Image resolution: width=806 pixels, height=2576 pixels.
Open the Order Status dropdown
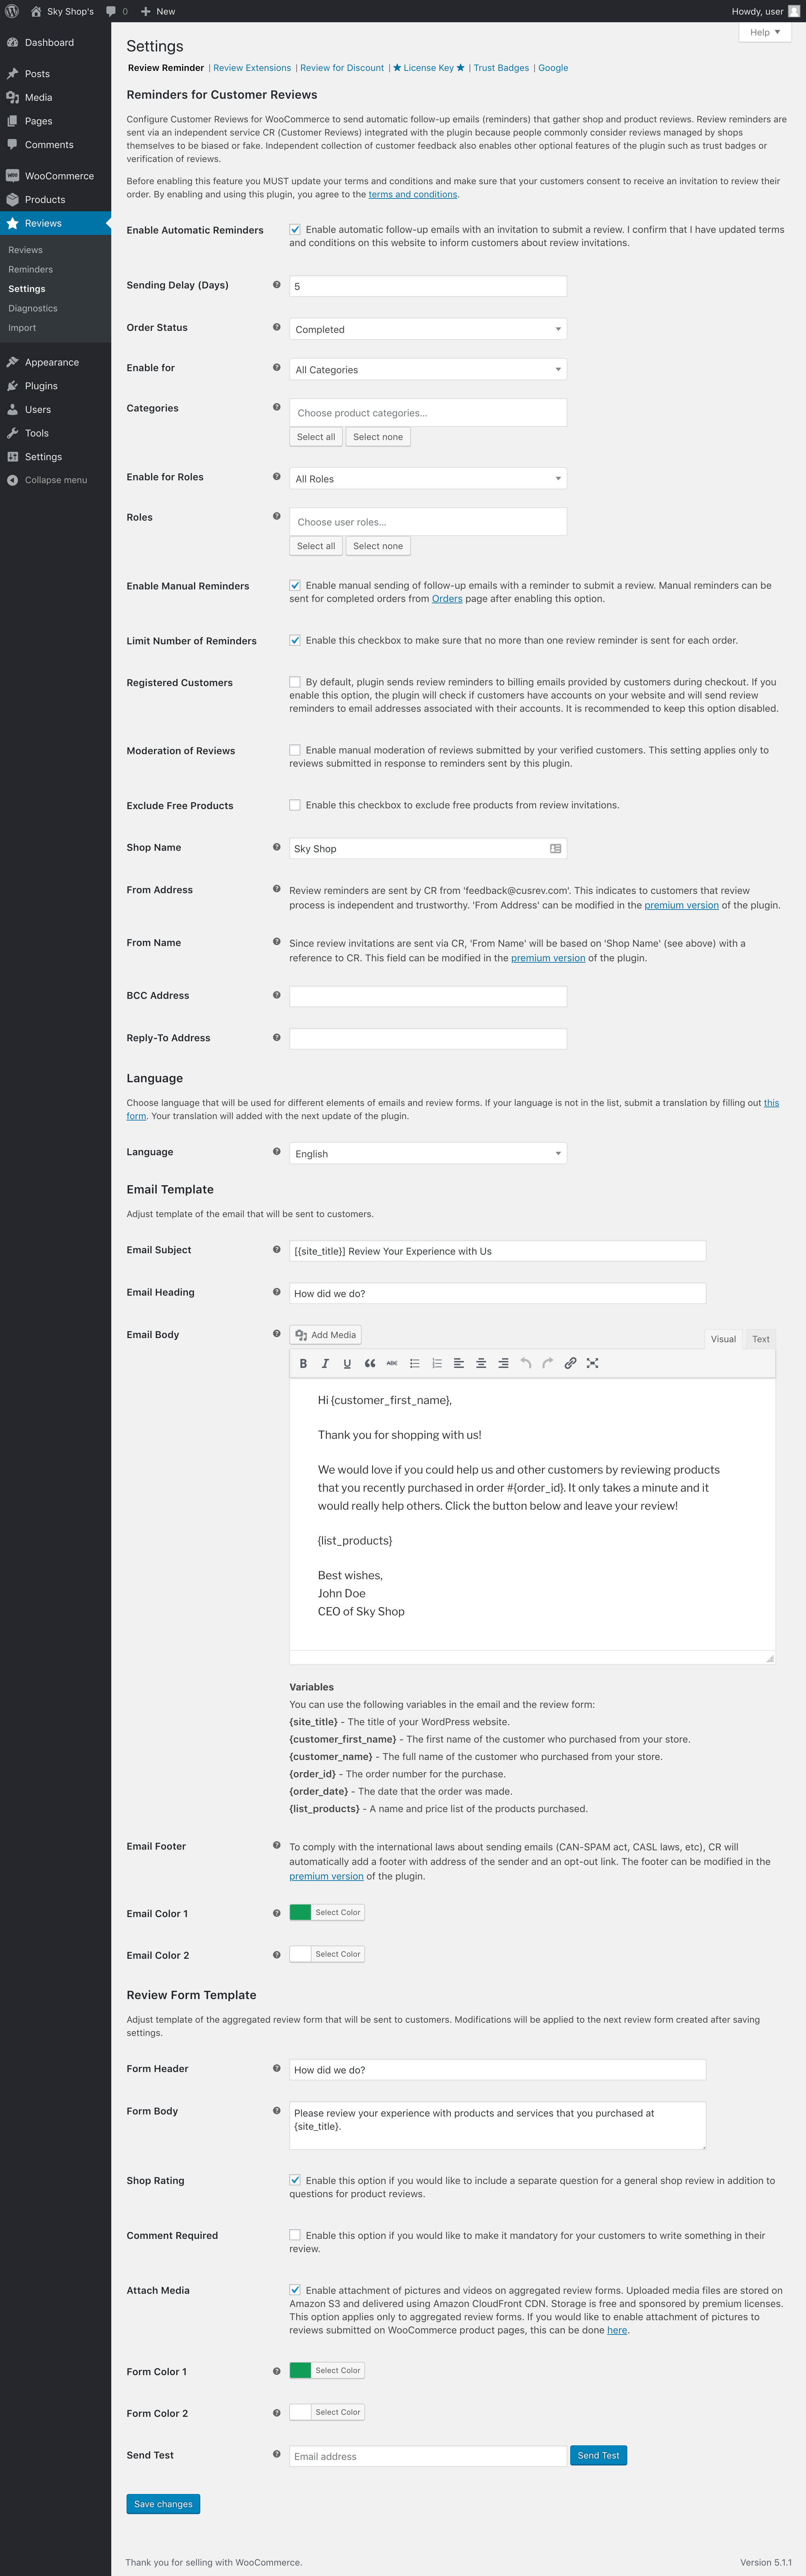point(427,329)
